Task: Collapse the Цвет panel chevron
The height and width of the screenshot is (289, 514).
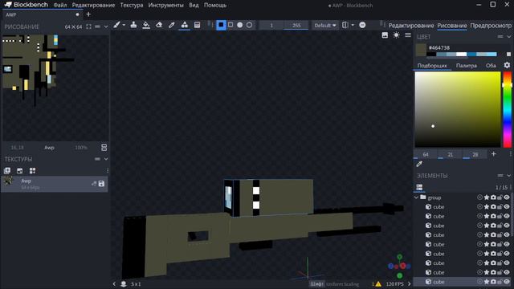Action: coord(508,37)
